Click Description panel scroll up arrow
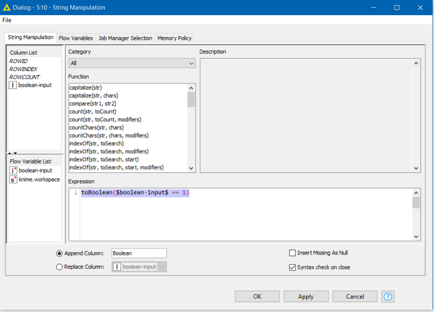Screen dimensions: 434x312 [416, 63]
